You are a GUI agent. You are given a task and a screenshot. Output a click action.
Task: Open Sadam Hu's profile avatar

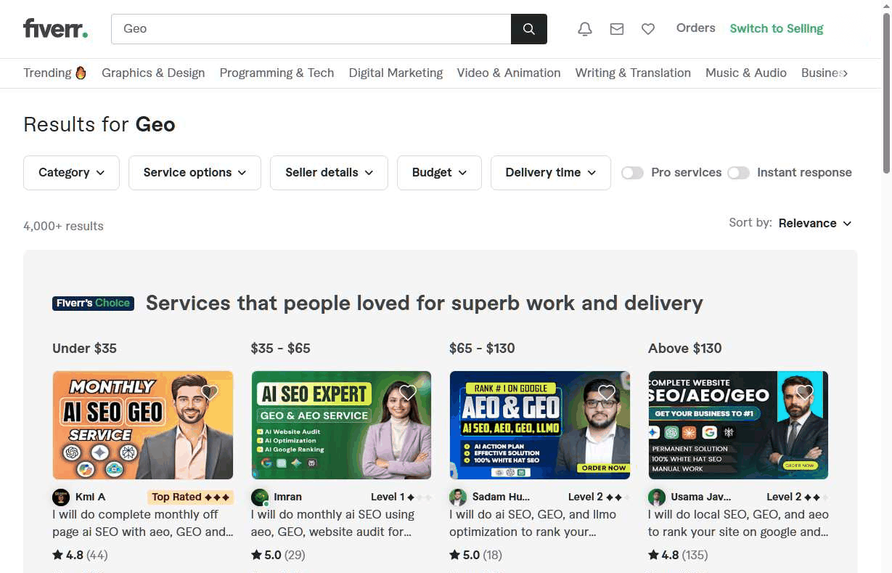pyautogui.click(x=458, y=497)
